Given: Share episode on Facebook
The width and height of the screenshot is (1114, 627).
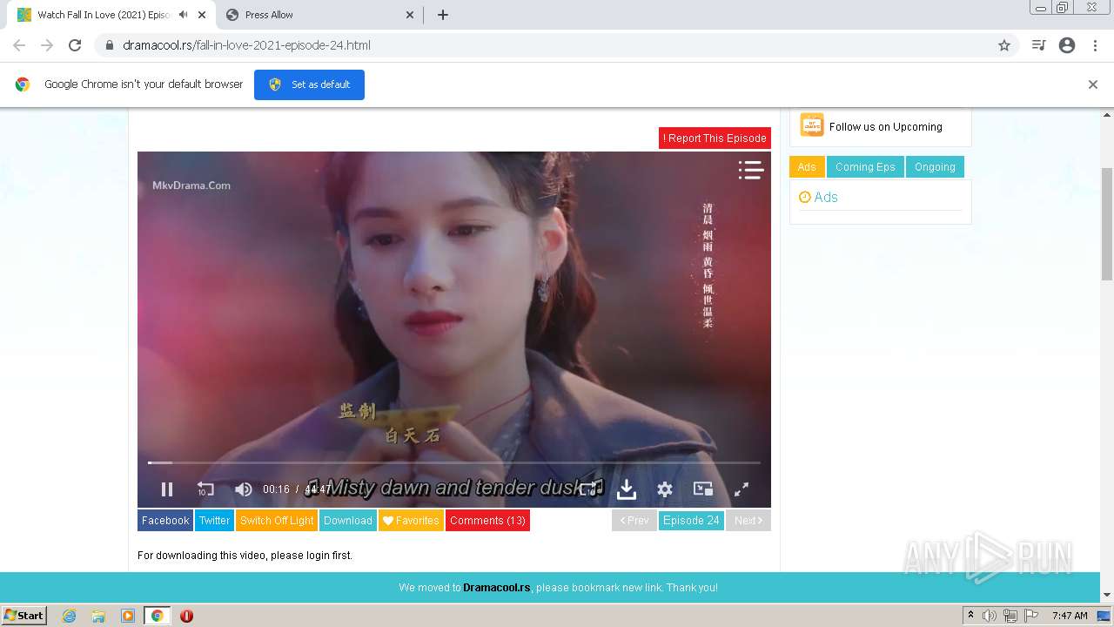Looking at the screenshot, I should click(165, 521).
